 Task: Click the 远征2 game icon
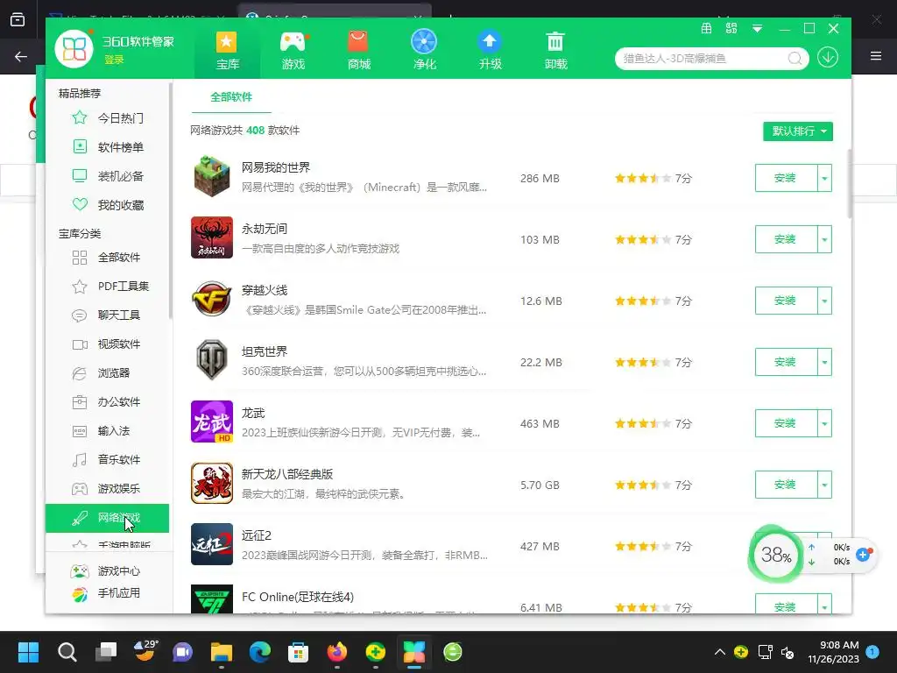212,544
